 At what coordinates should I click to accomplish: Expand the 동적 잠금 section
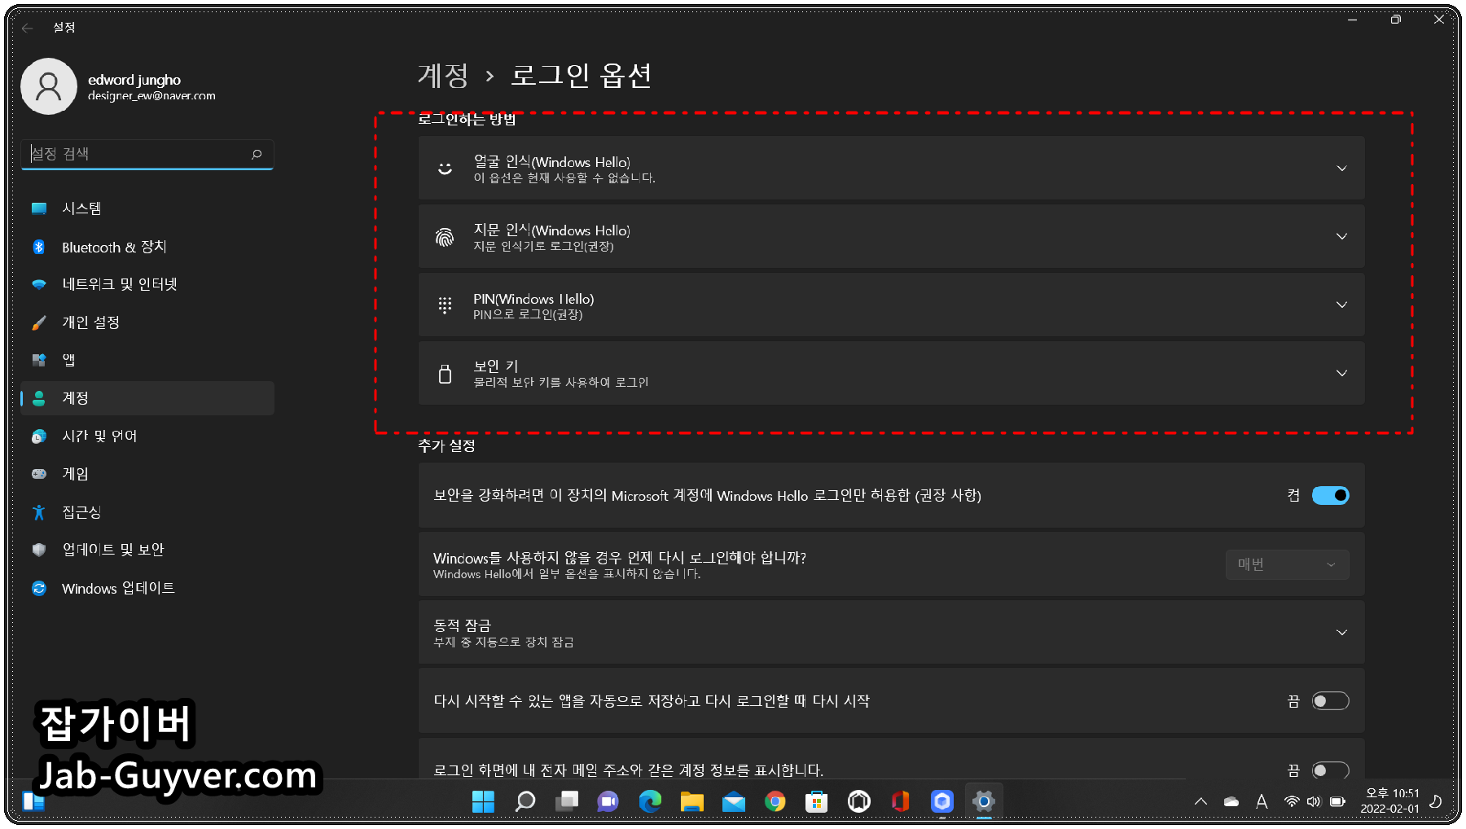pyautogui.click(x=1341, y=632)
